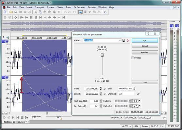Screen dimensions: 182x130
Task: Open the Fade In curve dropdown
Action: [x=140, y=101]
